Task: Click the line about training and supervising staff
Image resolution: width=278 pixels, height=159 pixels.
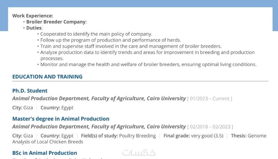Action: click(x=131, y=46)
